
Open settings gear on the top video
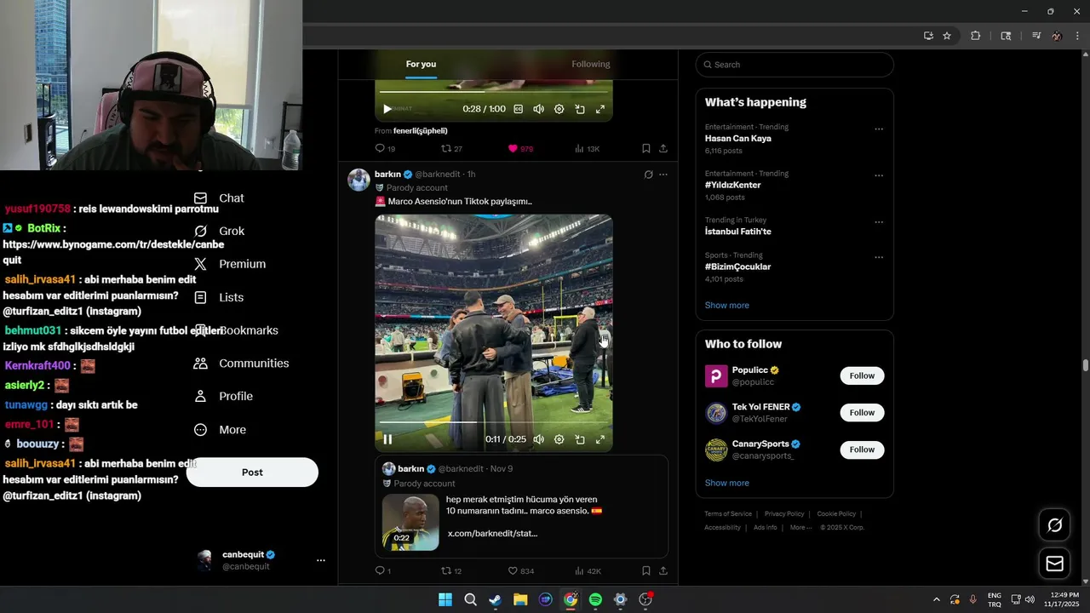(x=559, y=109)
